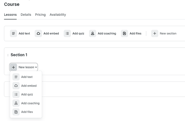The height and width of the screenshot is (121, 185).
Task: Click Add embed cloud icon in dropdown menu
Action: pyautogui.click(x=16, y=86)
